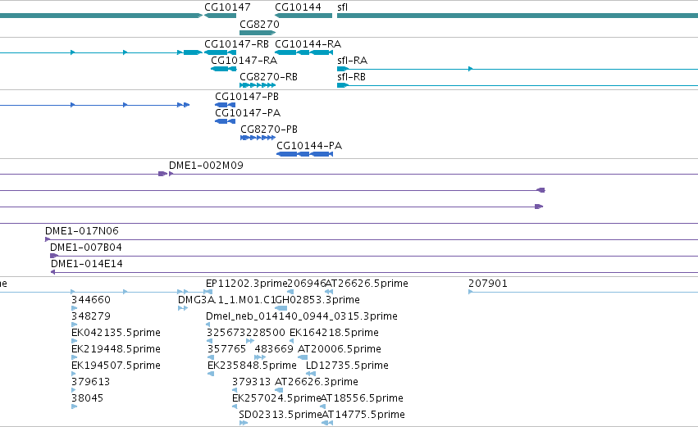
Task: Click the LD12735.5prime EST label
Action: click(347, 366)
